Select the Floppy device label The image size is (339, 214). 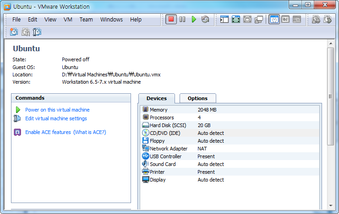point(157,141)
